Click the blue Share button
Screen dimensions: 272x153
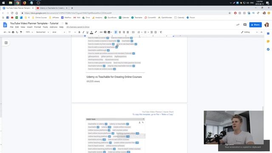point(255,25)
